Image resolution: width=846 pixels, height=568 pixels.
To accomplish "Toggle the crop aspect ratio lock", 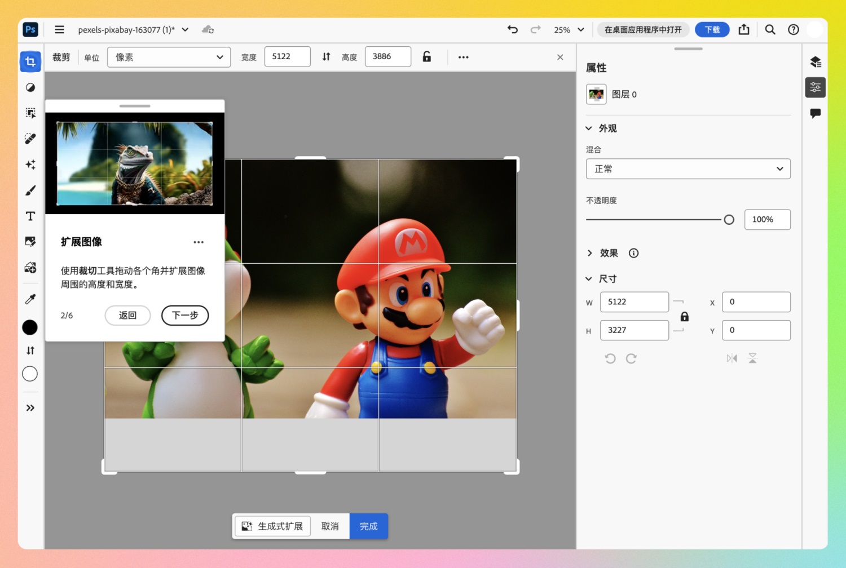I will [x=427, y=56].
